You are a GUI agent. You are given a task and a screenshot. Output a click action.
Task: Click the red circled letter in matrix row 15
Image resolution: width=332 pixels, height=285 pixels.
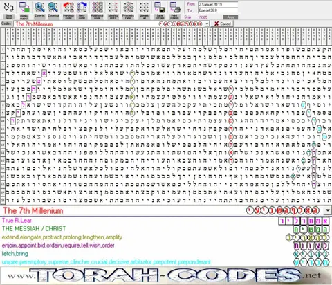point(231,160)
